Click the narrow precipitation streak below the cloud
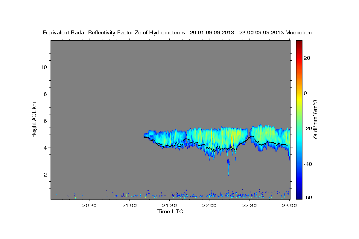 point(228,167)
